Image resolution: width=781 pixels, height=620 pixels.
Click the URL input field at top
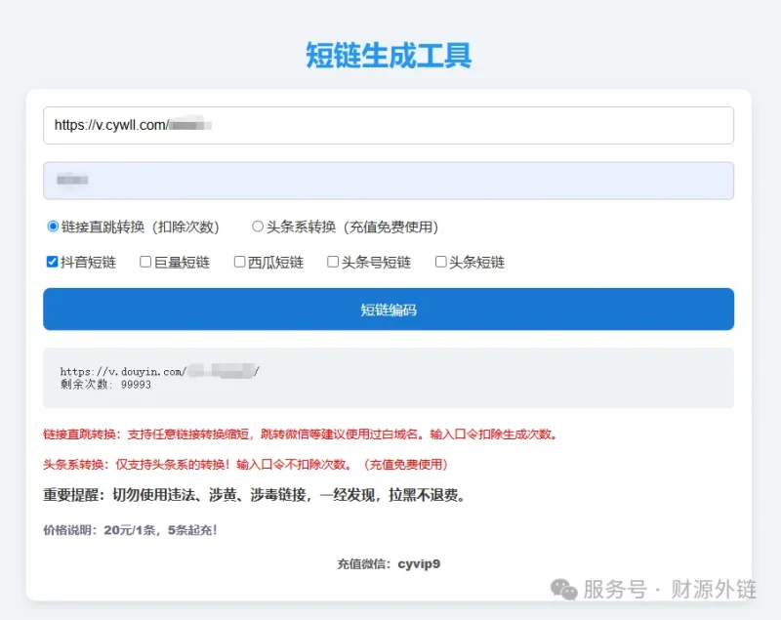click(388, 125)
